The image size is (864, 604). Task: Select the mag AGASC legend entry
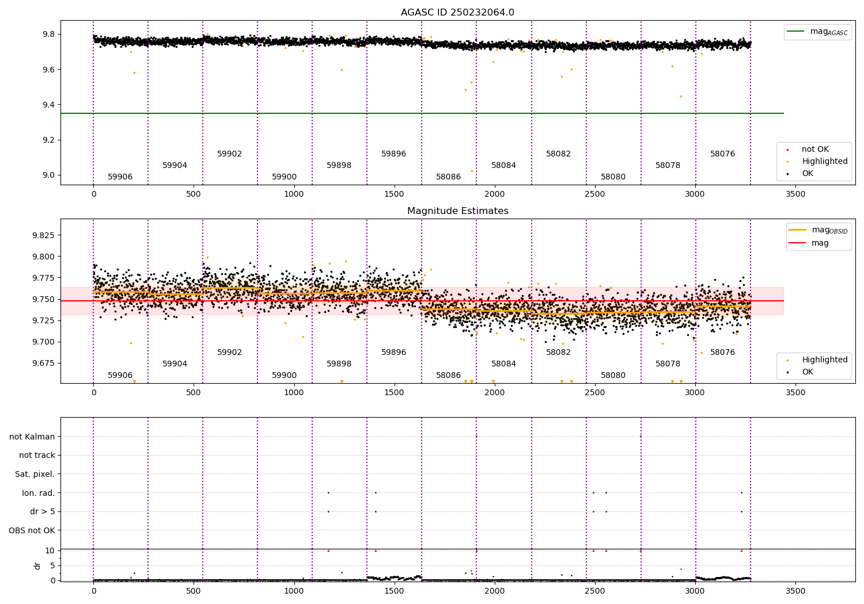pos(817,32)
